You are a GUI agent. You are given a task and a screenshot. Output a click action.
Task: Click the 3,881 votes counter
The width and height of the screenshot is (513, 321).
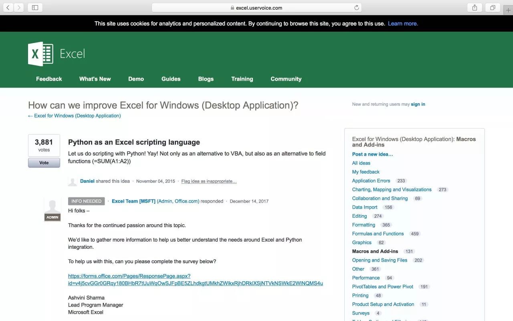[44, 145]
